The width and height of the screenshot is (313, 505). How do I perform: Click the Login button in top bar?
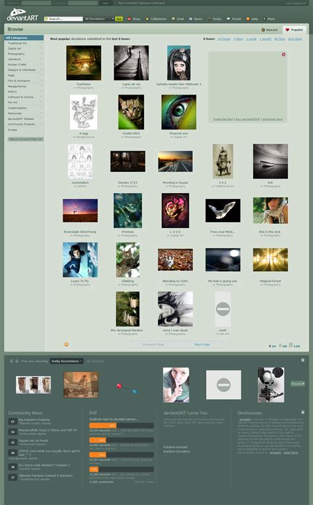(105, 3)
